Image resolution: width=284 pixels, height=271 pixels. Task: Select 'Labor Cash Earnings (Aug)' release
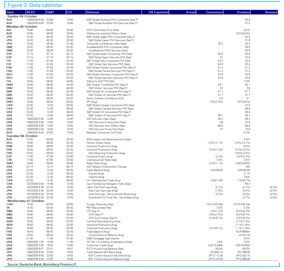(x=102, y=187)
